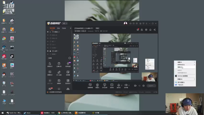
Task: Select the 全屏 1 source row
Action: tap(59, 51)
